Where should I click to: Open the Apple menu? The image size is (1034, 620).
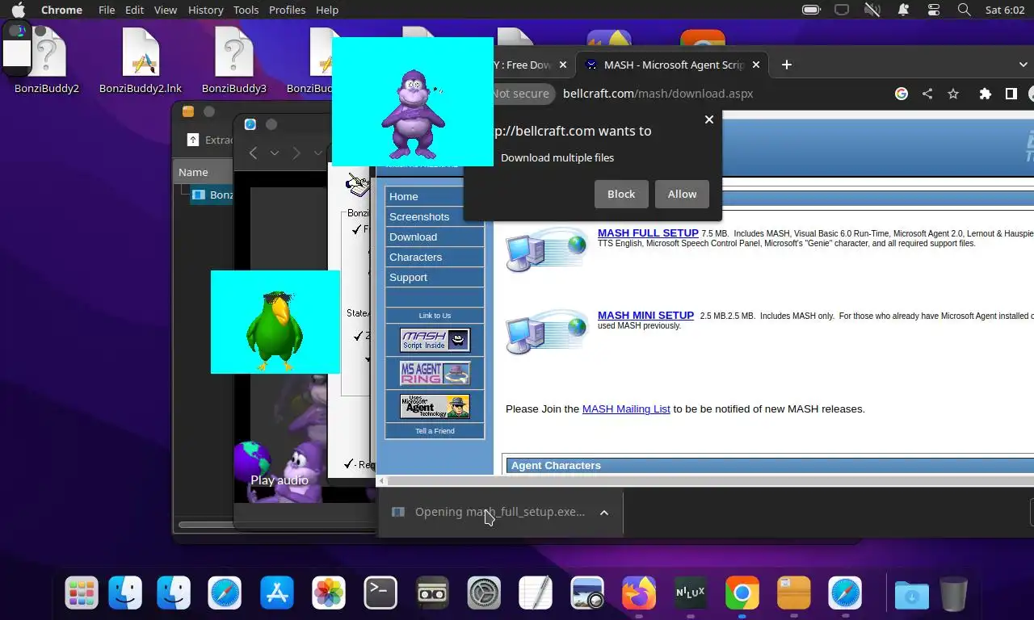coord(18,10)
